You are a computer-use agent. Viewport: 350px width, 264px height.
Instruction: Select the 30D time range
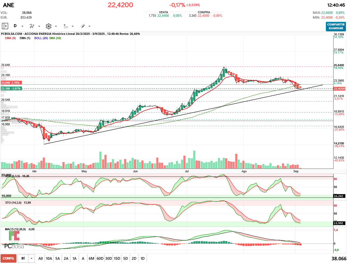(x=108, y=258)
